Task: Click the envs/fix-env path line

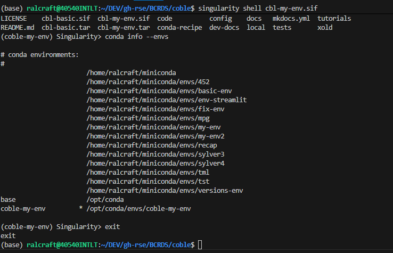Action: [x=155, y=109]
